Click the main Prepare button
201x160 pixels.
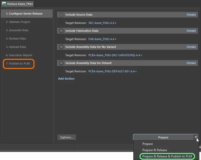[x=163, y=137]
